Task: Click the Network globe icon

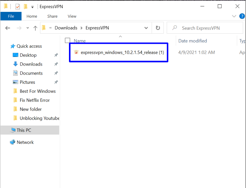Action: [13, 142]
